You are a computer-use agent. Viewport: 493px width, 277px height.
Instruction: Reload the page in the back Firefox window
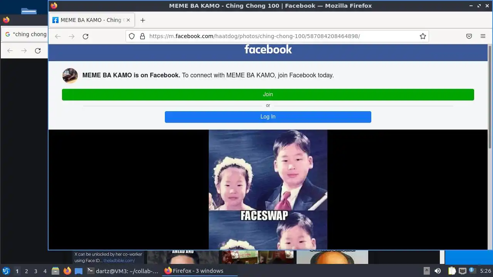[x=38, y=51]
